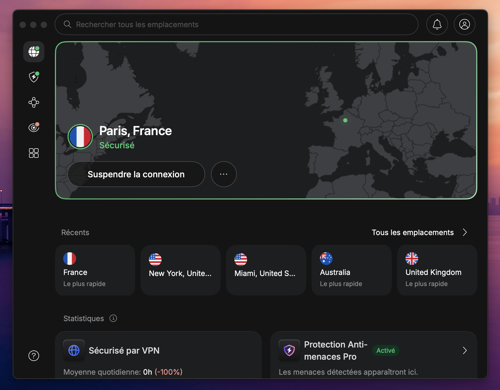500x390 pixels.
Task: Select the VPN globe tab in sidebar
Action: pyautogui.click(x=34, y=52)
